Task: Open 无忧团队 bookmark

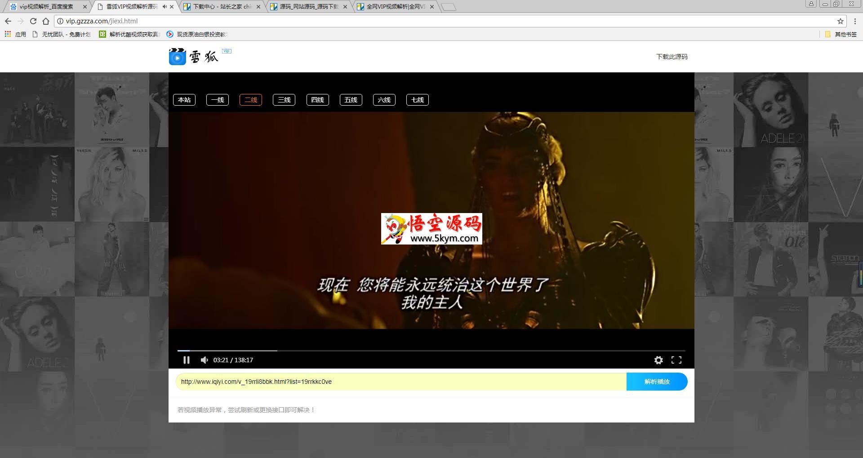Action: [x=62, y=34]
